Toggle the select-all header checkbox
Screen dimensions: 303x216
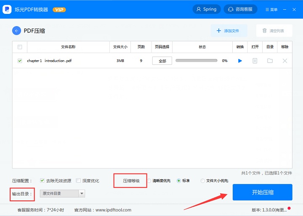click(20, 47)
